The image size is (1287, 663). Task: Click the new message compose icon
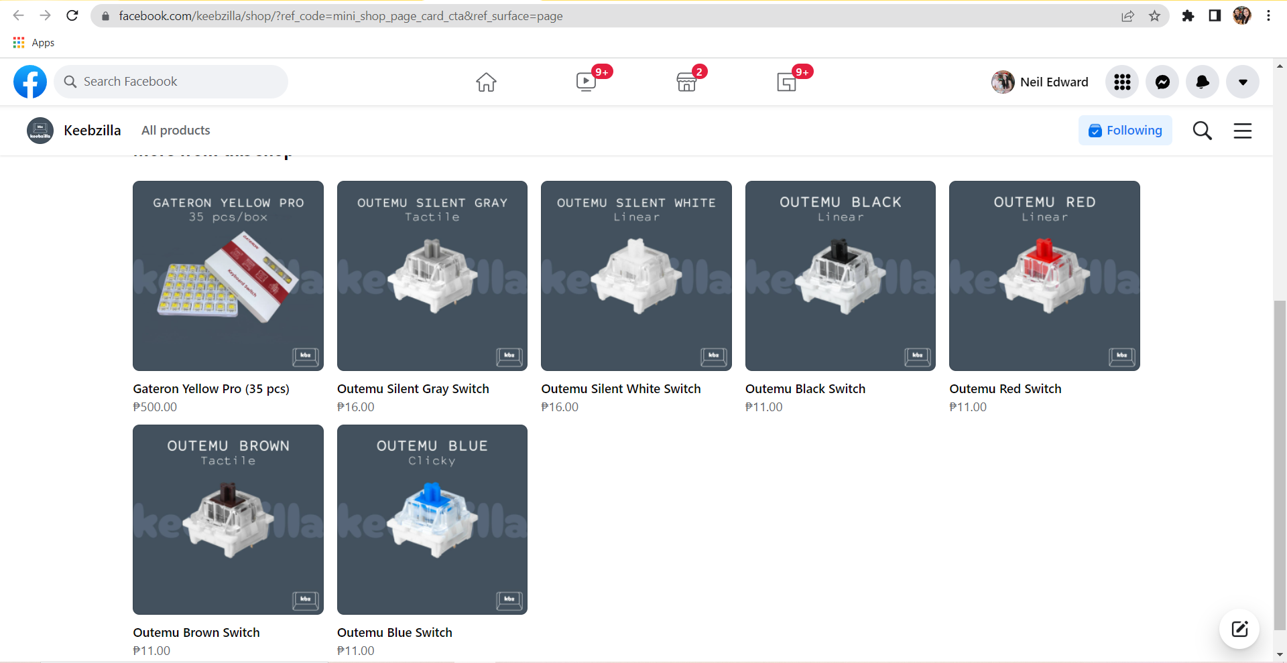pyautogui.click(x=1239, y=629)
